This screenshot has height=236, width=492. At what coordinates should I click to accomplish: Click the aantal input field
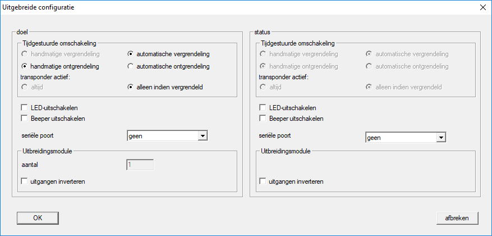(x=140, y=165)
